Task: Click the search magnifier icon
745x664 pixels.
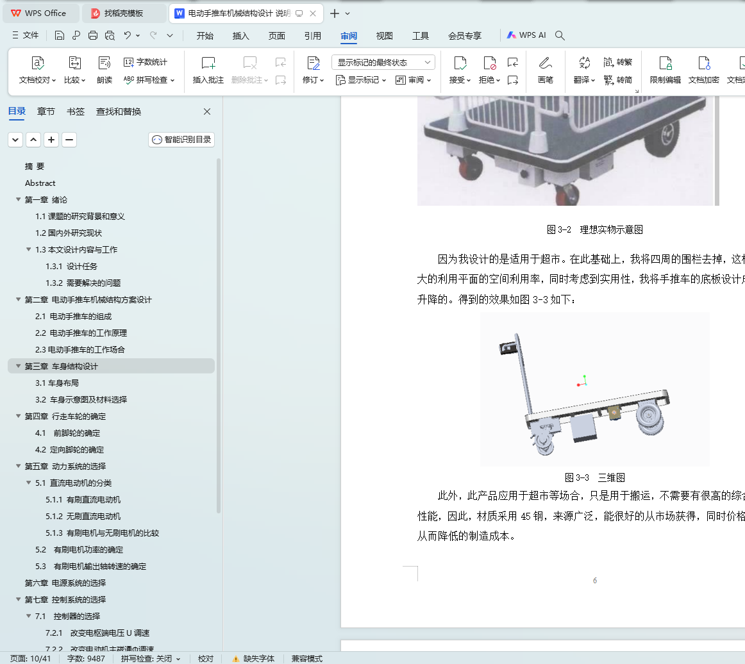Action: point(560,36)
